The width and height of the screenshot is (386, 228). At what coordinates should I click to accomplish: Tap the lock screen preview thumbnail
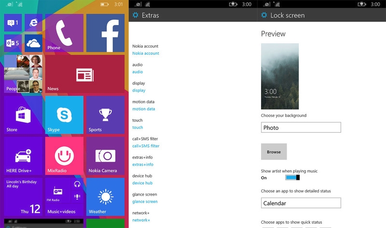[x=280, y=76]
